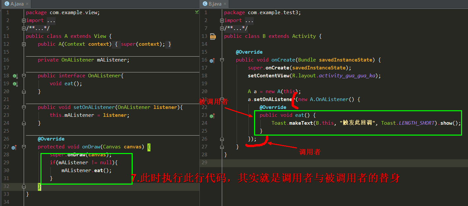Click line number 19 in B.java gutter
468x206 pixels.
pyautogui.click(x=204, y=84)
